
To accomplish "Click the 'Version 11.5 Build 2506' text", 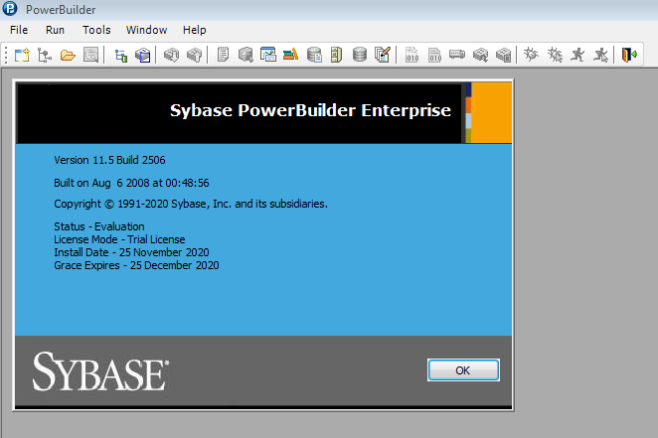I will pos(109,160).
